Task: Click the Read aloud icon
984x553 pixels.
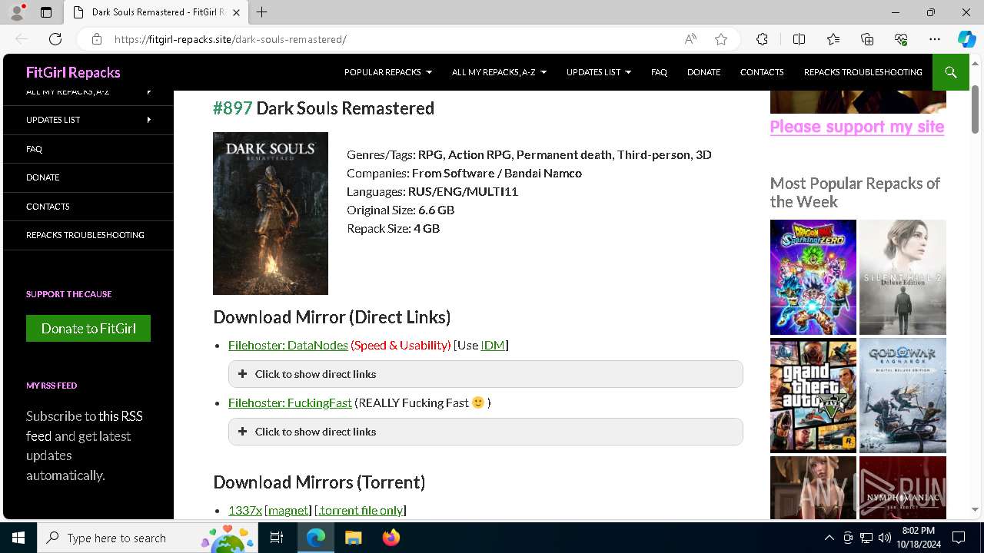Action: coord(690,39)
